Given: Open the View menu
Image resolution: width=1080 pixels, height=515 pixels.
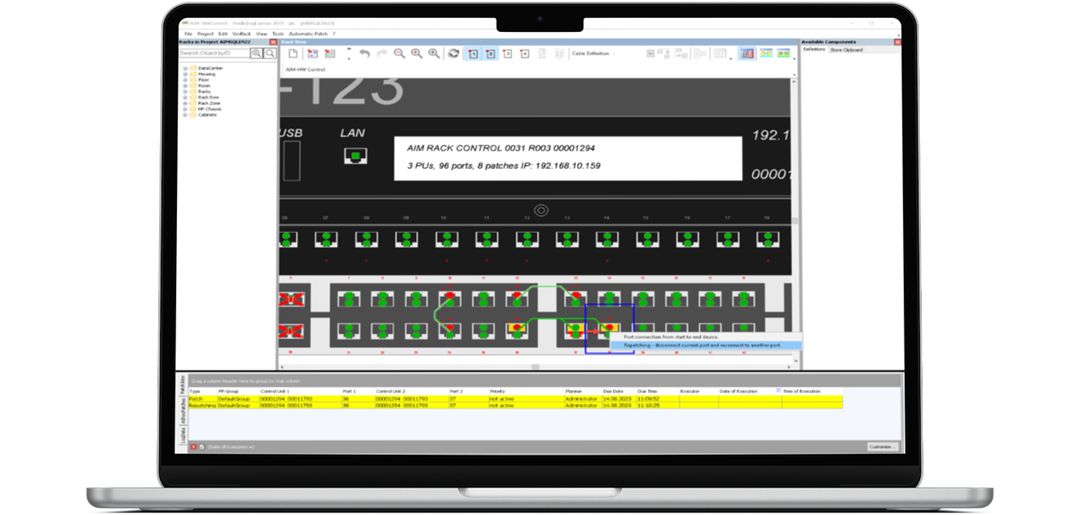Looking at the screenshot, I should click(x=262, y=34).
